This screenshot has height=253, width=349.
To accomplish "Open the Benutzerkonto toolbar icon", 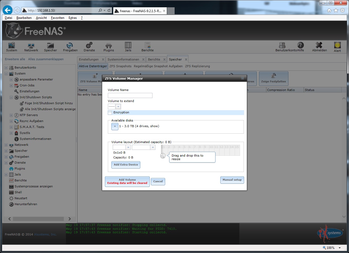I will 282,47.
